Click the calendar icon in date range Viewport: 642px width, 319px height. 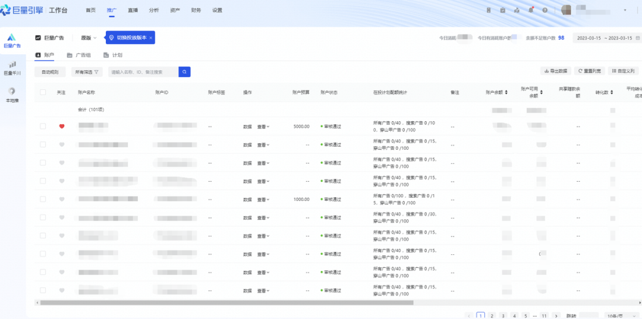(637, 37)
